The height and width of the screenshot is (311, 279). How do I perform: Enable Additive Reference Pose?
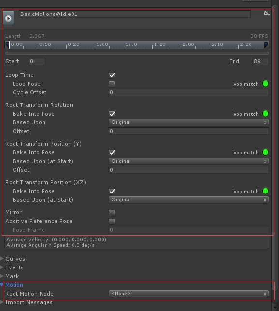click(112, 222)
